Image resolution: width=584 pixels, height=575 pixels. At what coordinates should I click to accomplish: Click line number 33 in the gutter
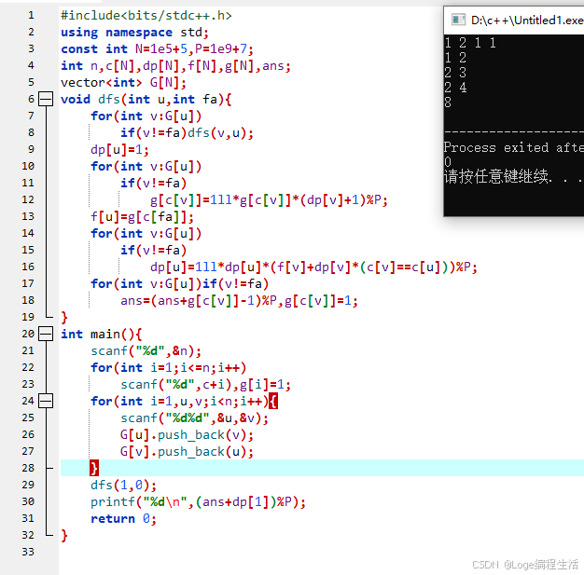click(28, 552)
